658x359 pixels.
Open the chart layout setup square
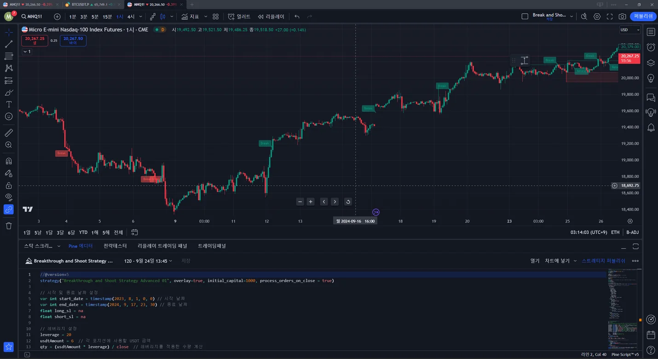(525, 17)
